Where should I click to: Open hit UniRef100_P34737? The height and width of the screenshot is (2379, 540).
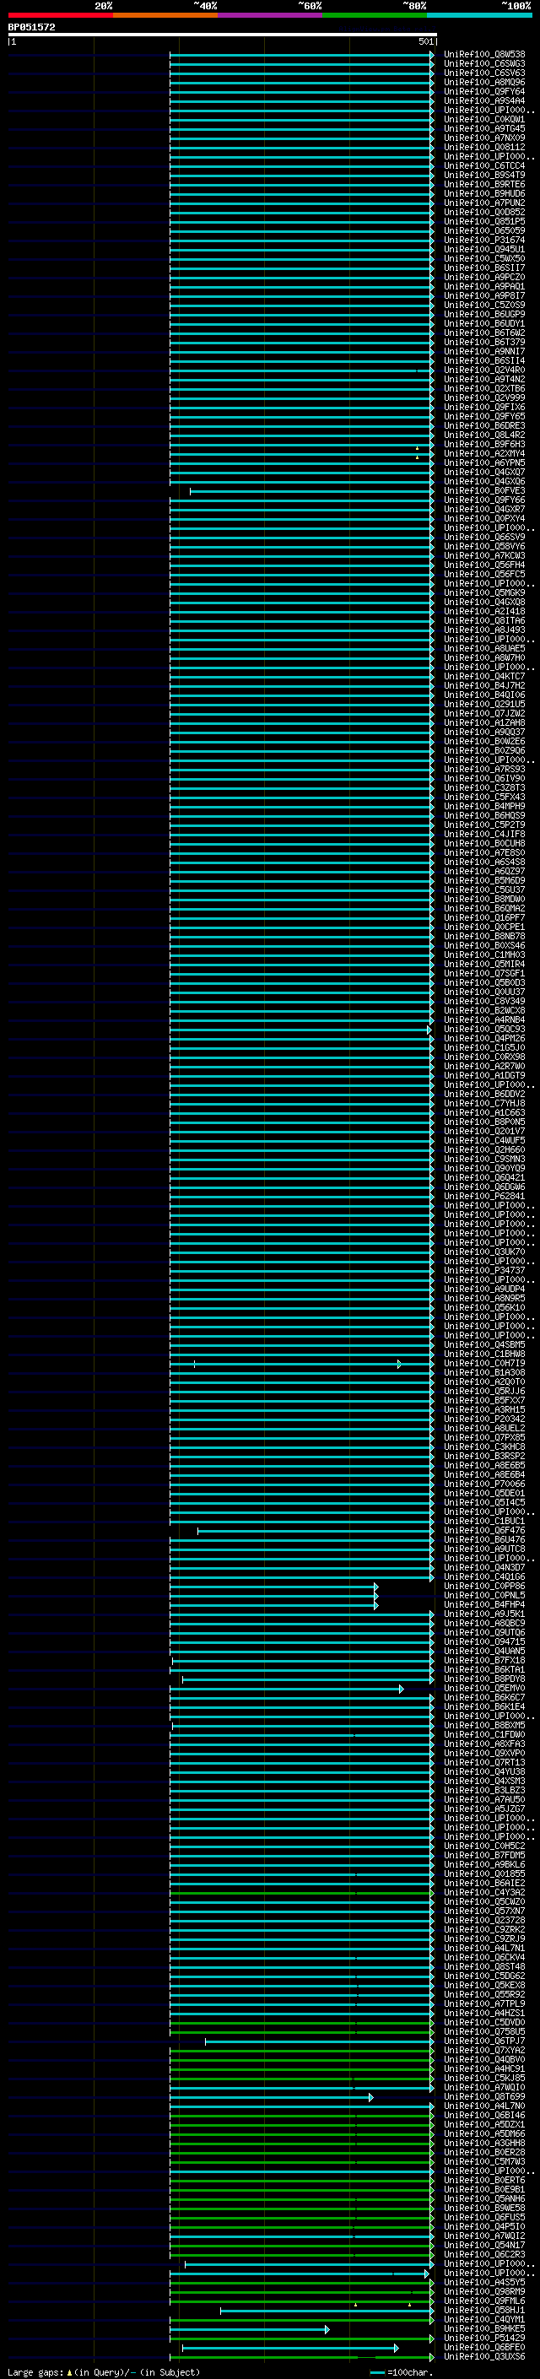point(483,1271)
